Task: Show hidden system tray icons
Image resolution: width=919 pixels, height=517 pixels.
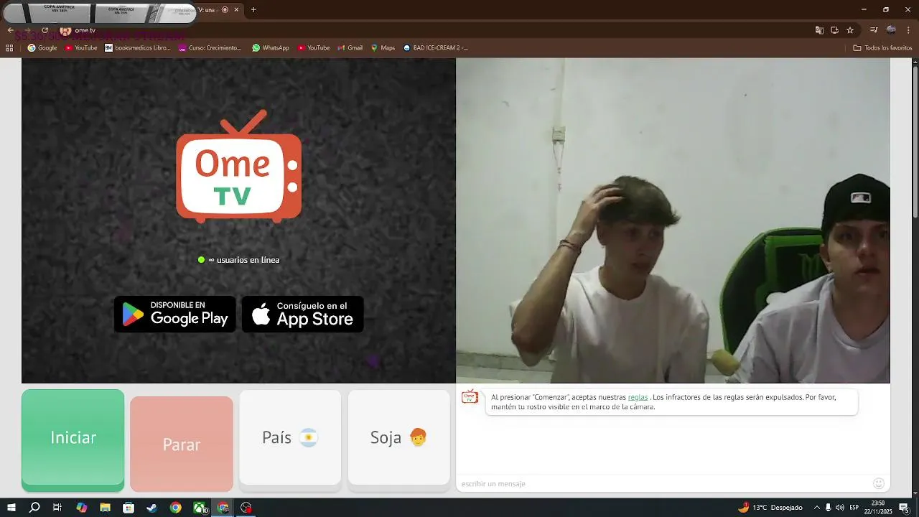Action: (x=816, y=508)
